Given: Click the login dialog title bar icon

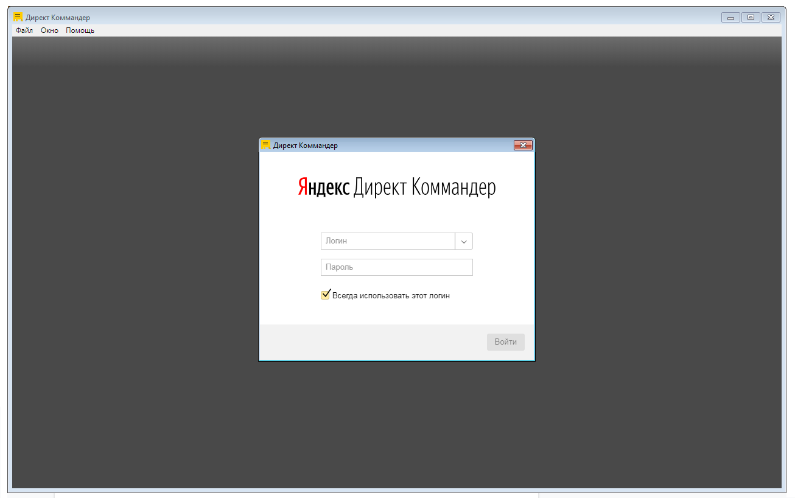Looking at the screenshot, I should (x=266, y=145).
